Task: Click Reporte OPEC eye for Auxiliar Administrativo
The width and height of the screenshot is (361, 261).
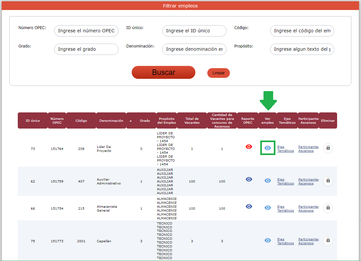Action: 249,179
